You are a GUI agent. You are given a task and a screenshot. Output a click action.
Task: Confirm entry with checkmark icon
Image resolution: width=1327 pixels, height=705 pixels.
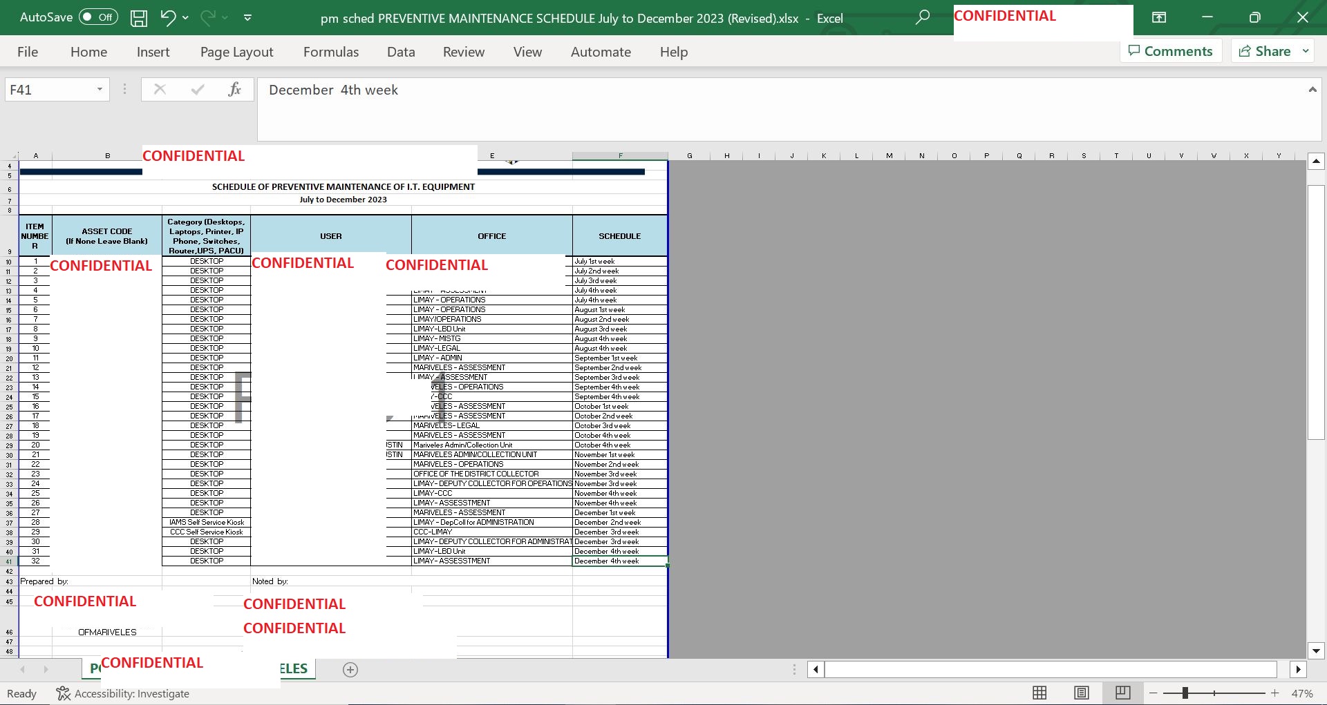point(198,90)
